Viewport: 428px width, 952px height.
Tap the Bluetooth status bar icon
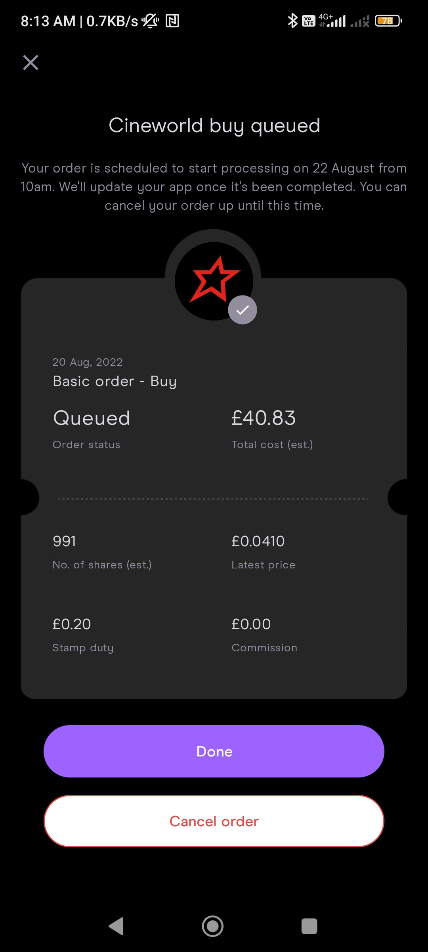click(292, 21)
